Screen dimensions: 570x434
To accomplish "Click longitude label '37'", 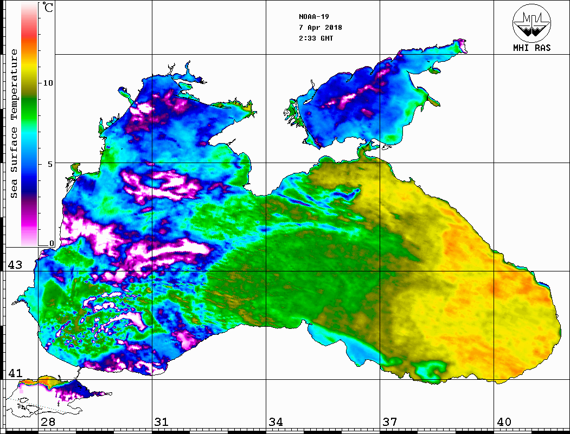I will coord(390,422).
